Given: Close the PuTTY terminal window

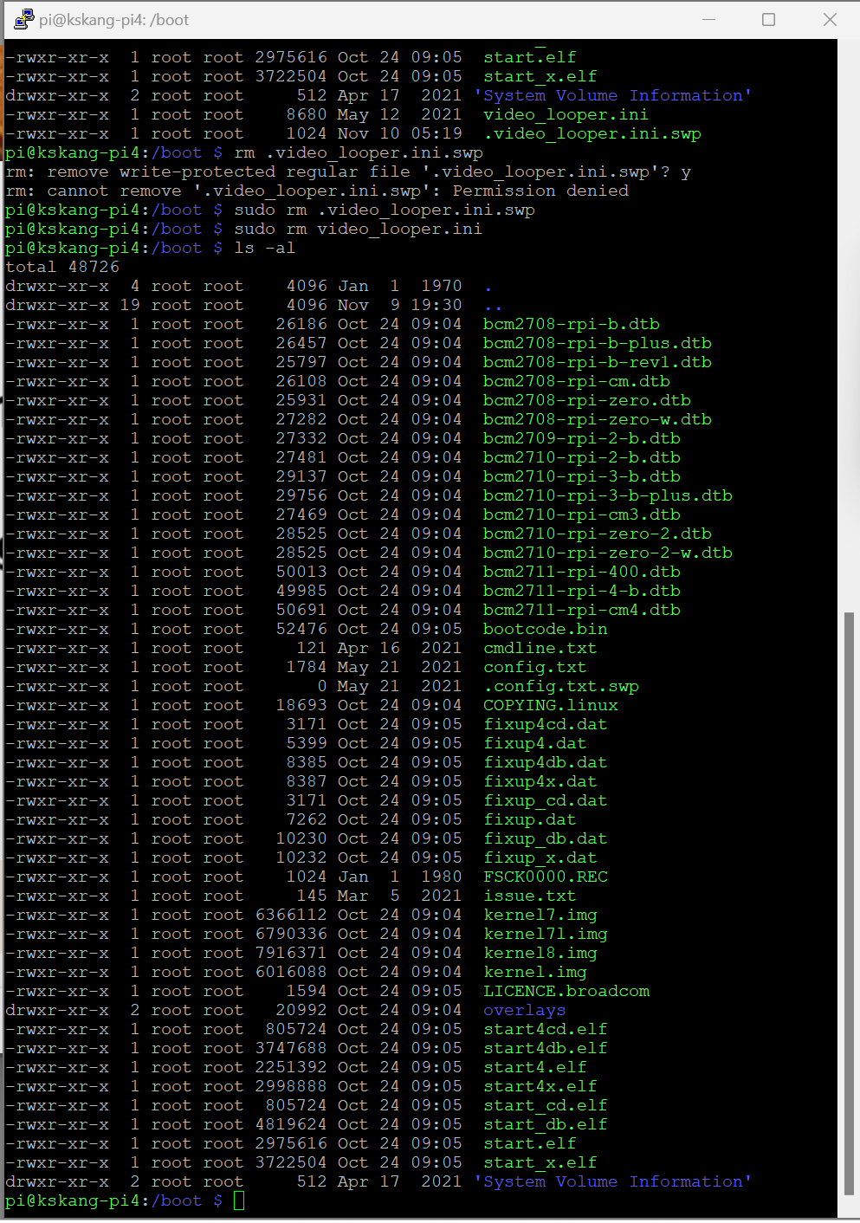Looking at the screenshot, I should tap(829, 19).
